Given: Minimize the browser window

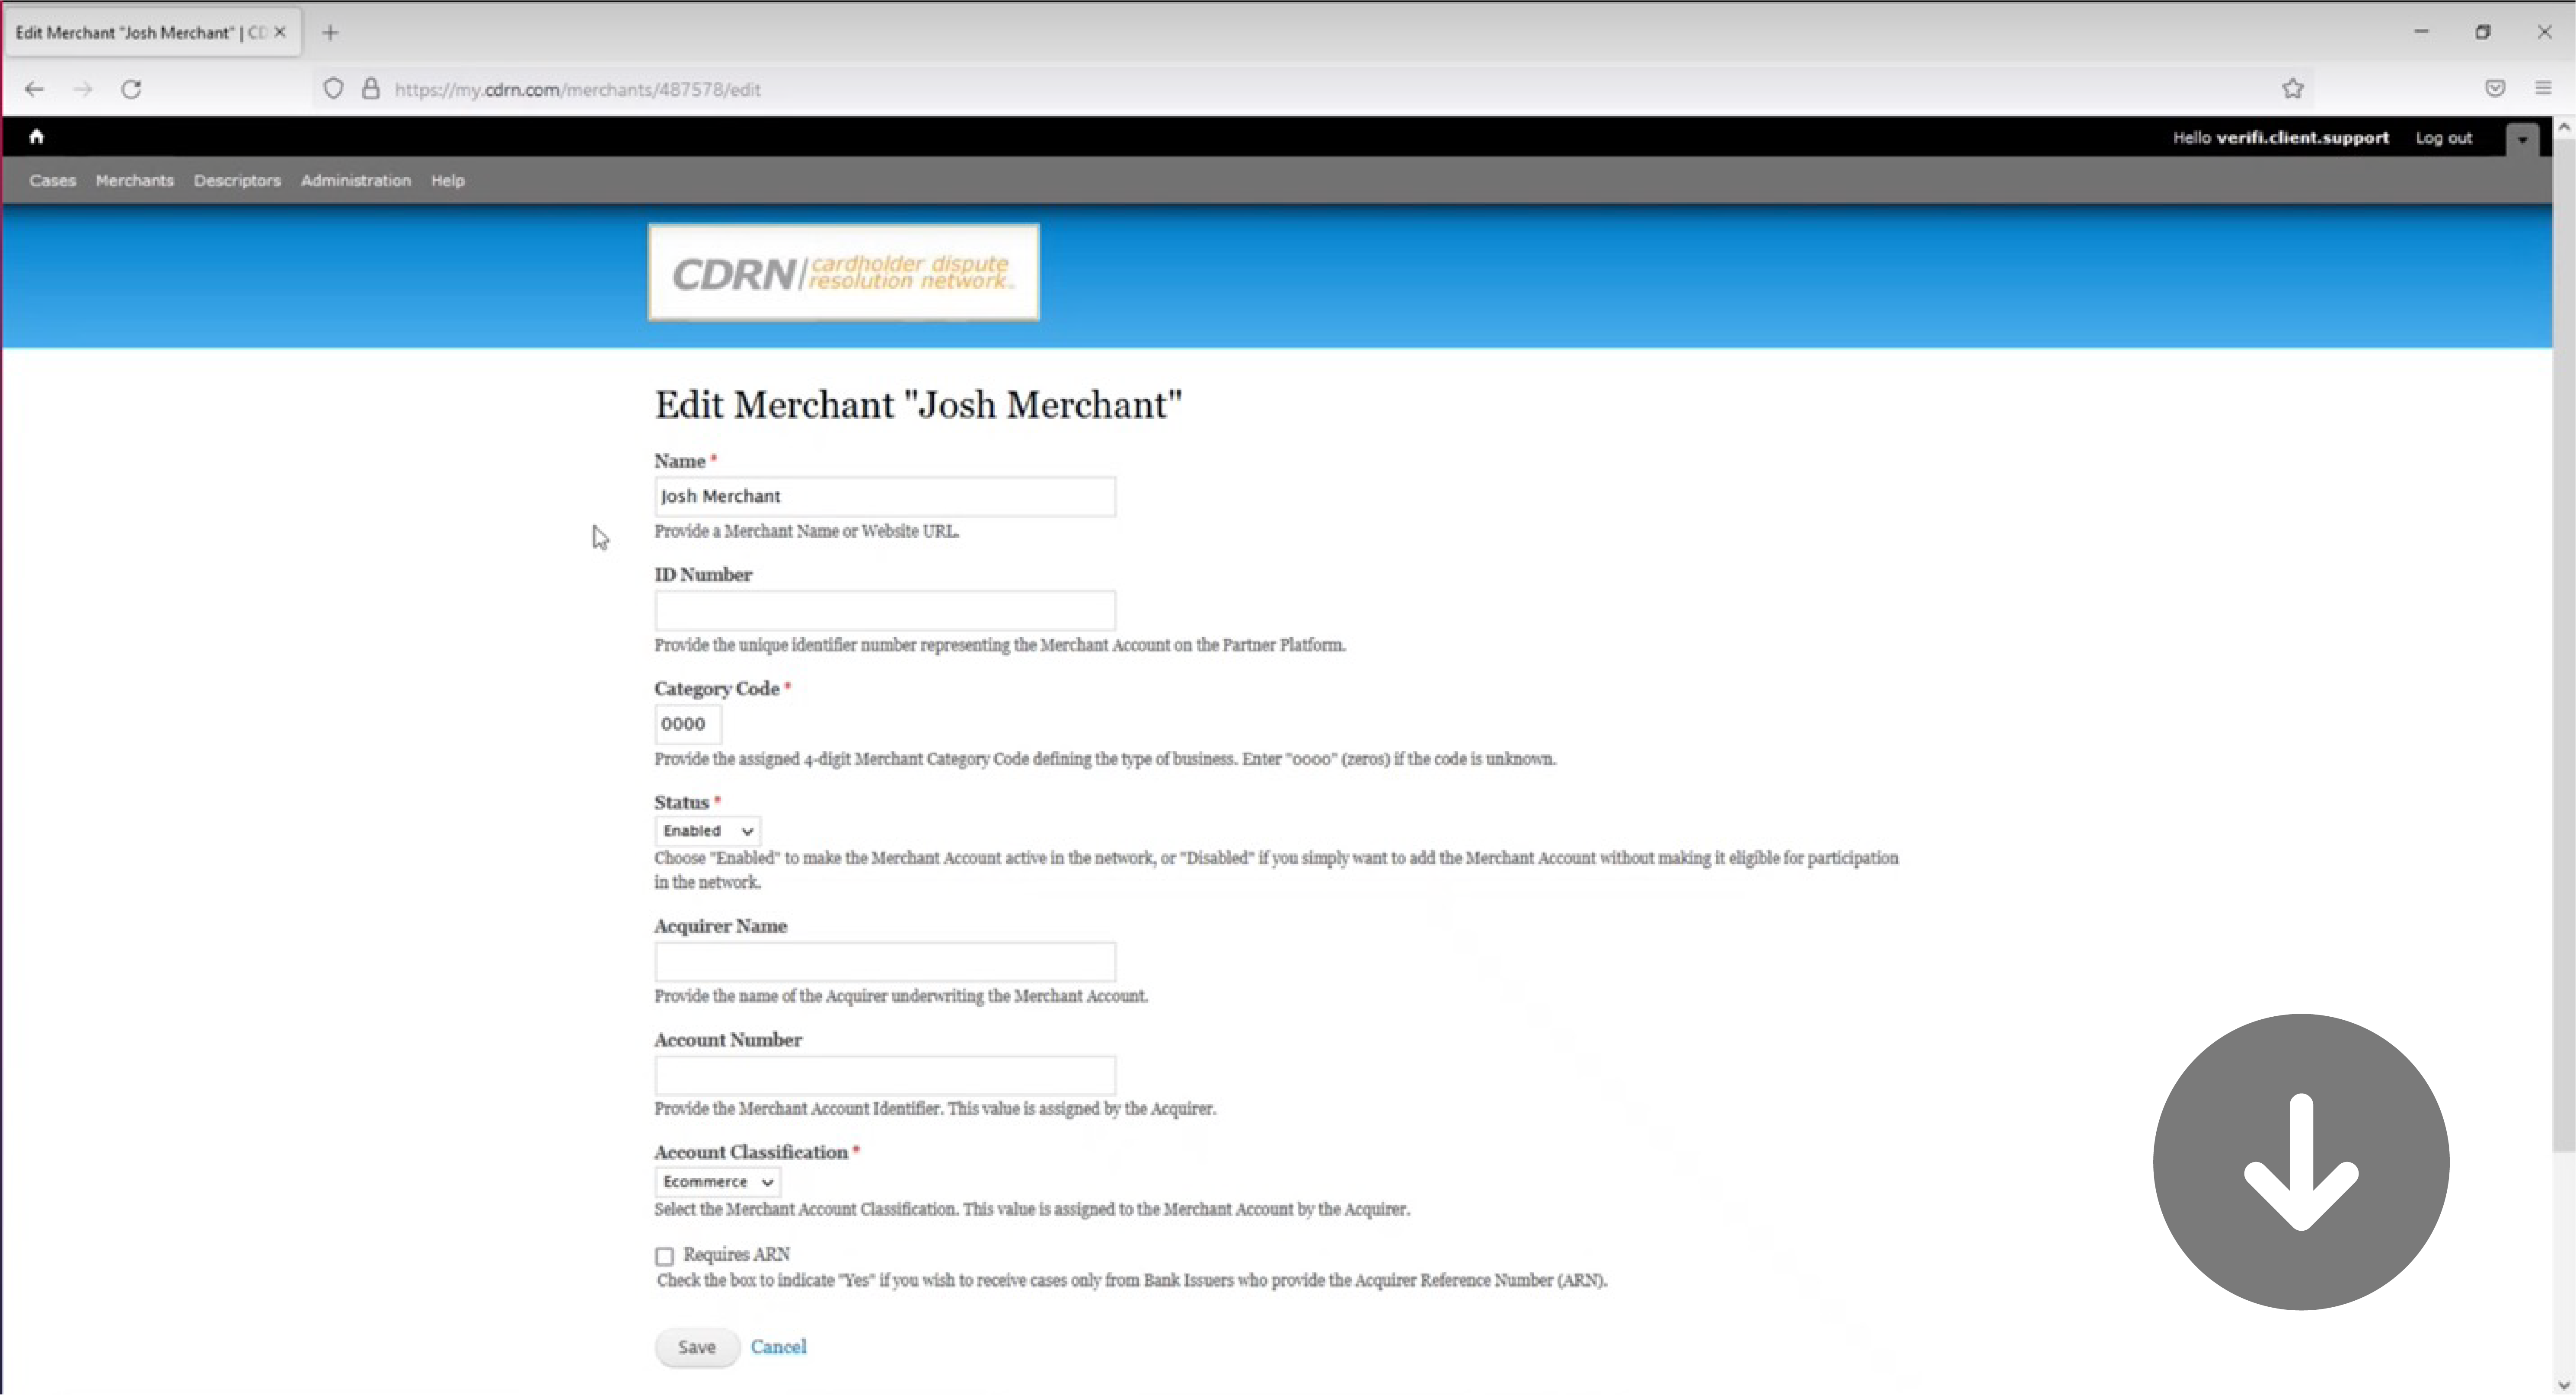Looking at the screenshot, I should click(x=2421, y=32).
